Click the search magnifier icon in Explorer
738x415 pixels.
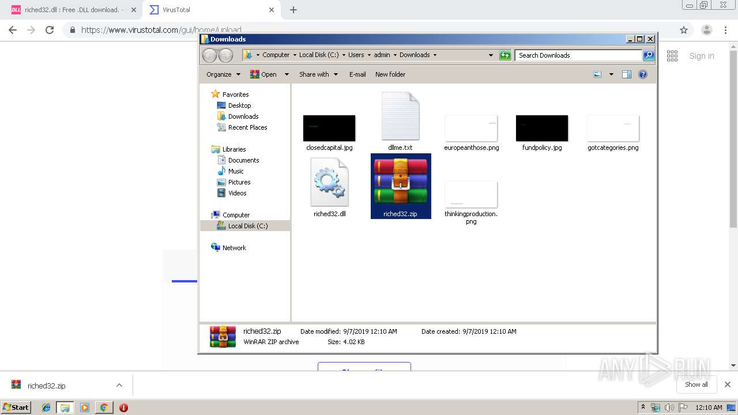point(649,55)
